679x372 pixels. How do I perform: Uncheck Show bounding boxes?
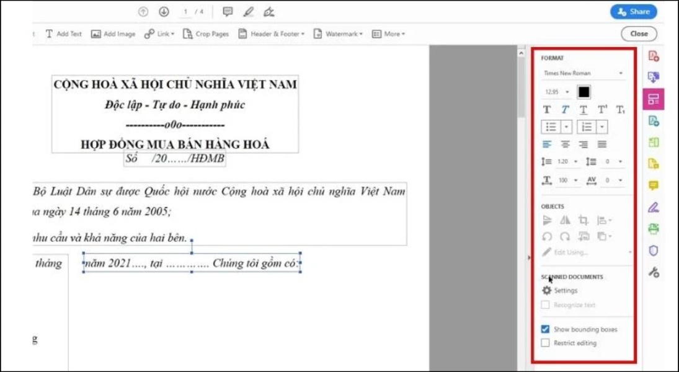coord(546,329)
